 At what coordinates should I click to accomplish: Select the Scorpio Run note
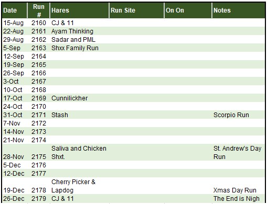pyautogui.click(x=231, y=115)
